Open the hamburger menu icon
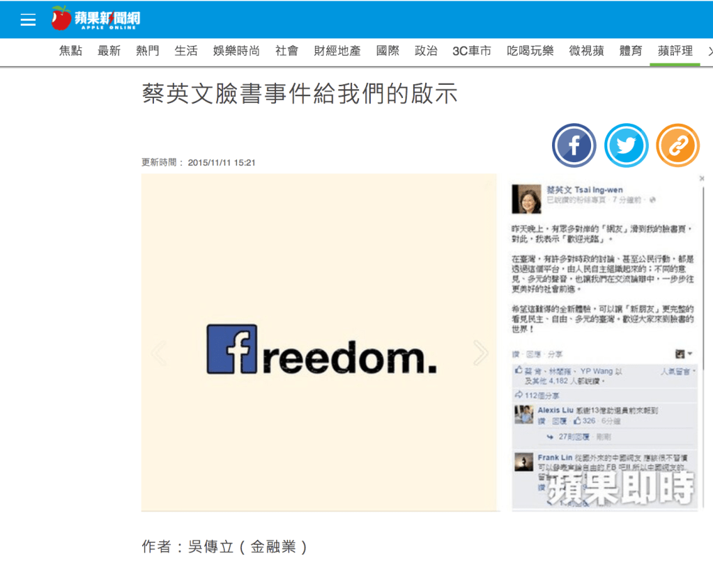 point(28,19)
